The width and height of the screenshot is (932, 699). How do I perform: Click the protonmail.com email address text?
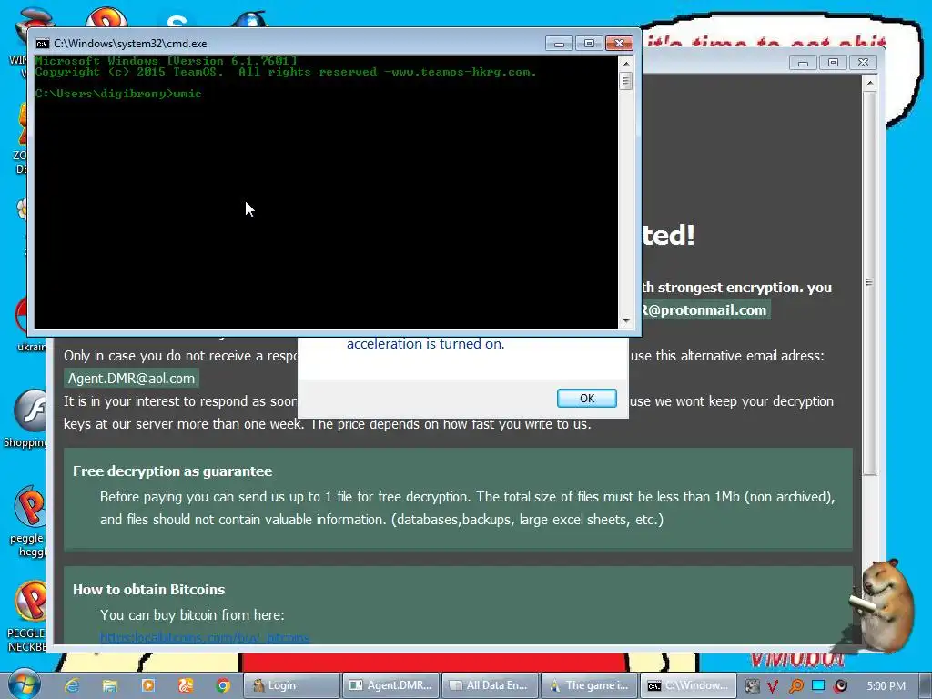tap(705, 309)
